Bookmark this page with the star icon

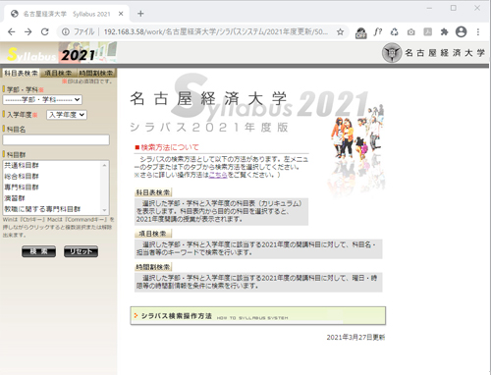pos(340,31)
